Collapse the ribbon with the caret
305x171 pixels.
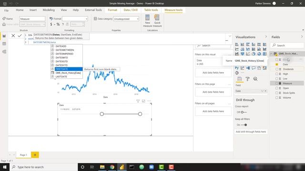[303, 30]
